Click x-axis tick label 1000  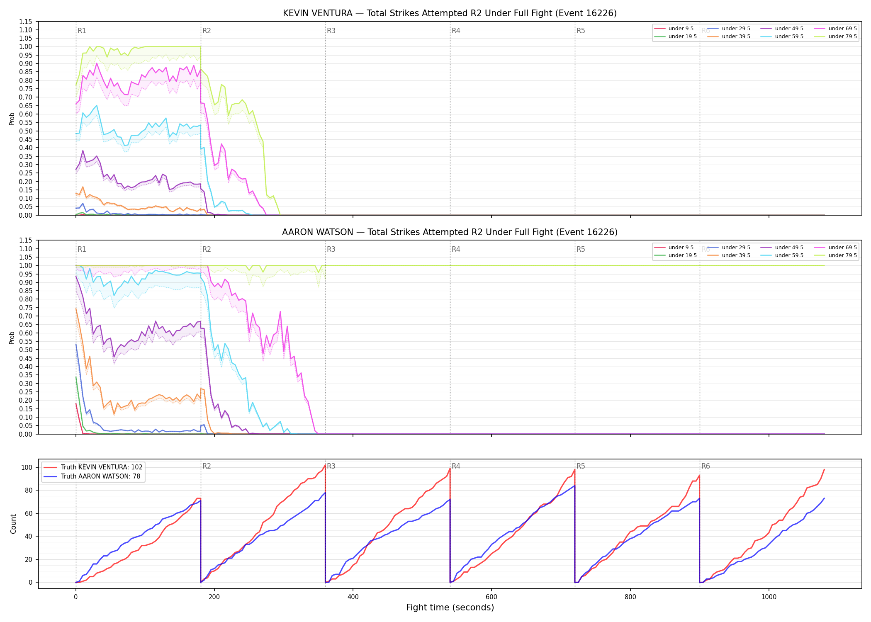click(x=769, y=597)
